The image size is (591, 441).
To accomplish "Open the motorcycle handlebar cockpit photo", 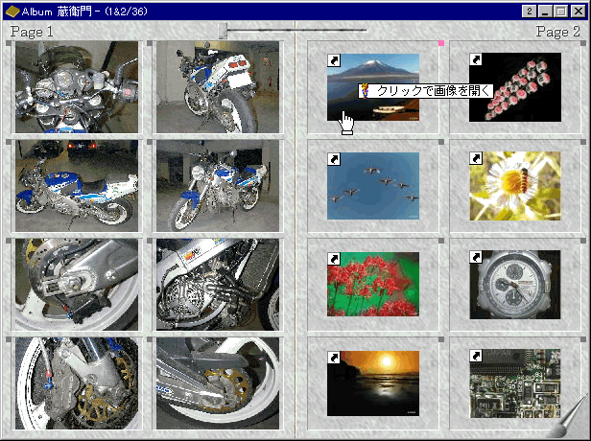I will pyautogui.click(x=77, y=87).
